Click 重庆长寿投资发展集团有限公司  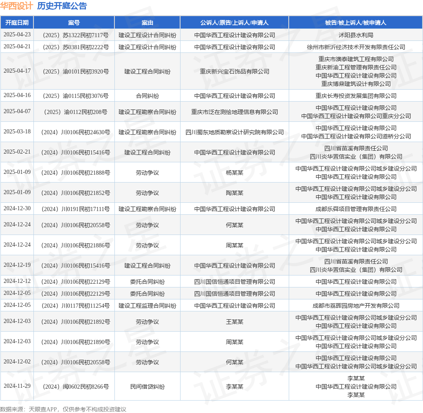click(x=356, y=96)
